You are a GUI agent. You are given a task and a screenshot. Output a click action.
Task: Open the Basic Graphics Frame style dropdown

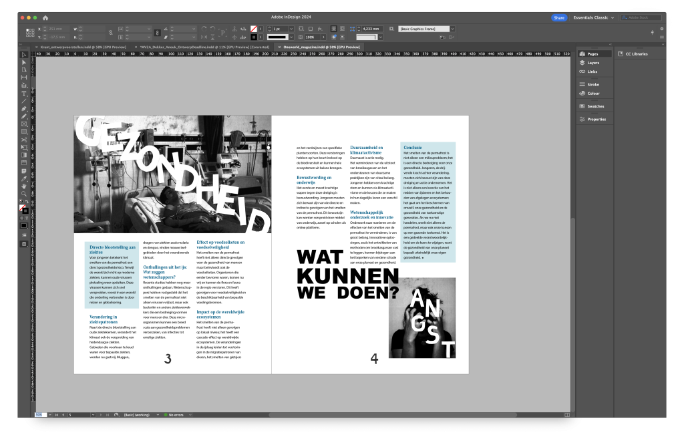click(x=453, y=29)
